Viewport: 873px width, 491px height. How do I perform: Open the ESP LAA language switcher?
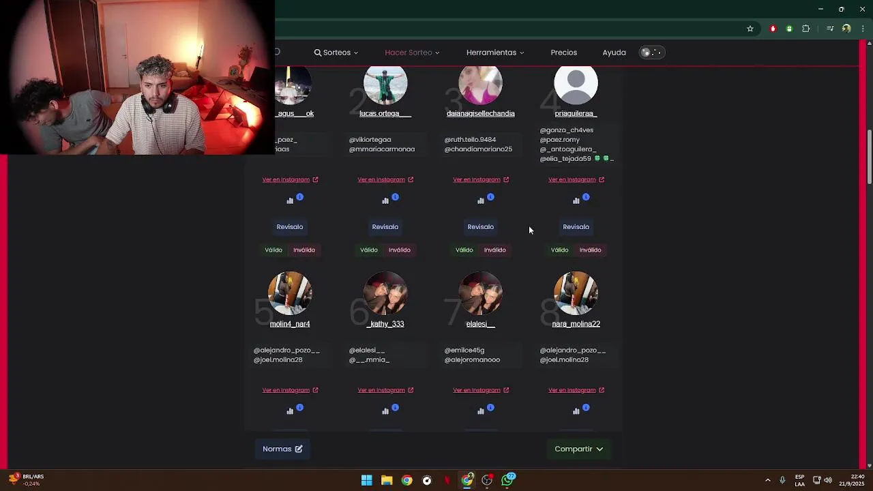pos(799,480)
